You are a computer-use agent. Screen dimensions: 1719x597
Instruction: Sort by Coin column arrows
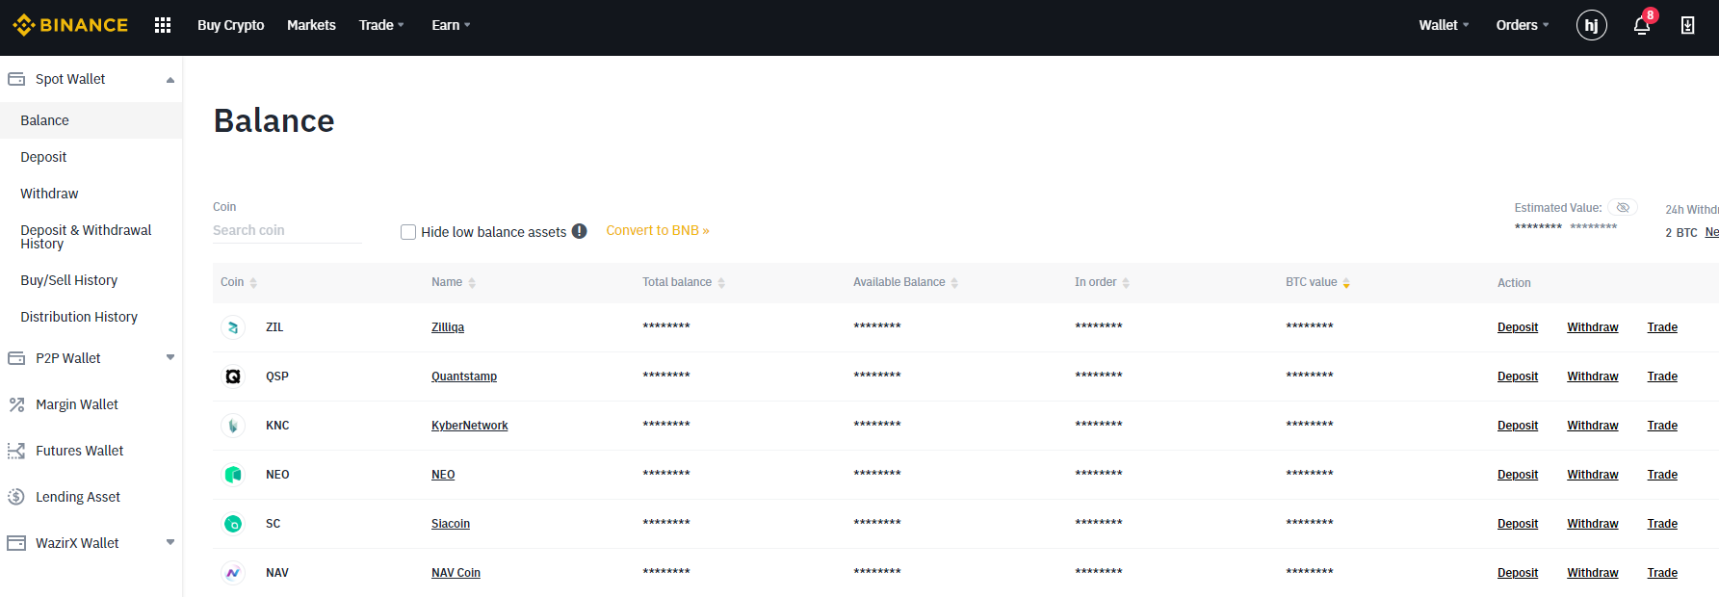253,283
